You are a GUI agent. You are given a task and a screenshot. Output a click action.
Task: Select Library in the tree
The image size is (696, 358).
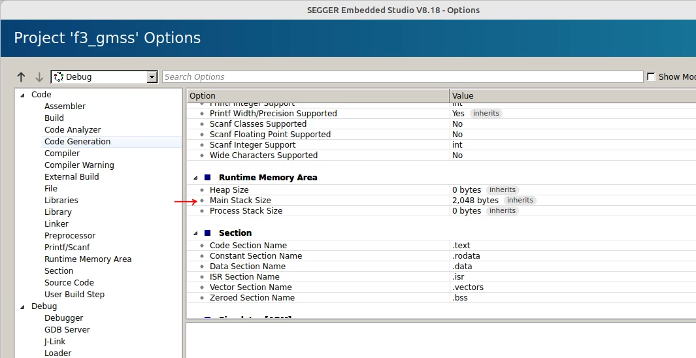(58, 212)
